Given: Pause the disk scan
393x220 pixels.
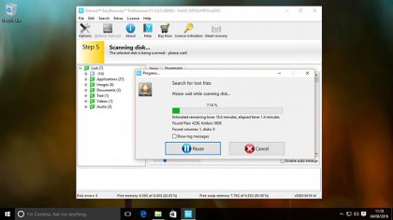Looking at the screenshot, I should 193,149.
